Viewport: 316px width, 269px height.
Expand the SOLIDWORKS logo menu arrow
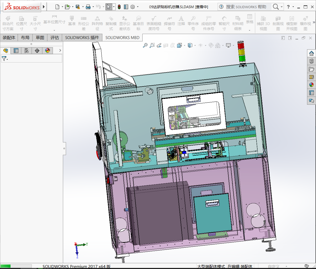pos(44,7)
